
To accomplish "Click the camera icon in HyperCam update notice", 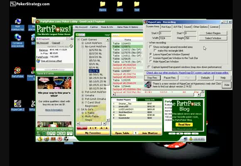I will [148, 85].
